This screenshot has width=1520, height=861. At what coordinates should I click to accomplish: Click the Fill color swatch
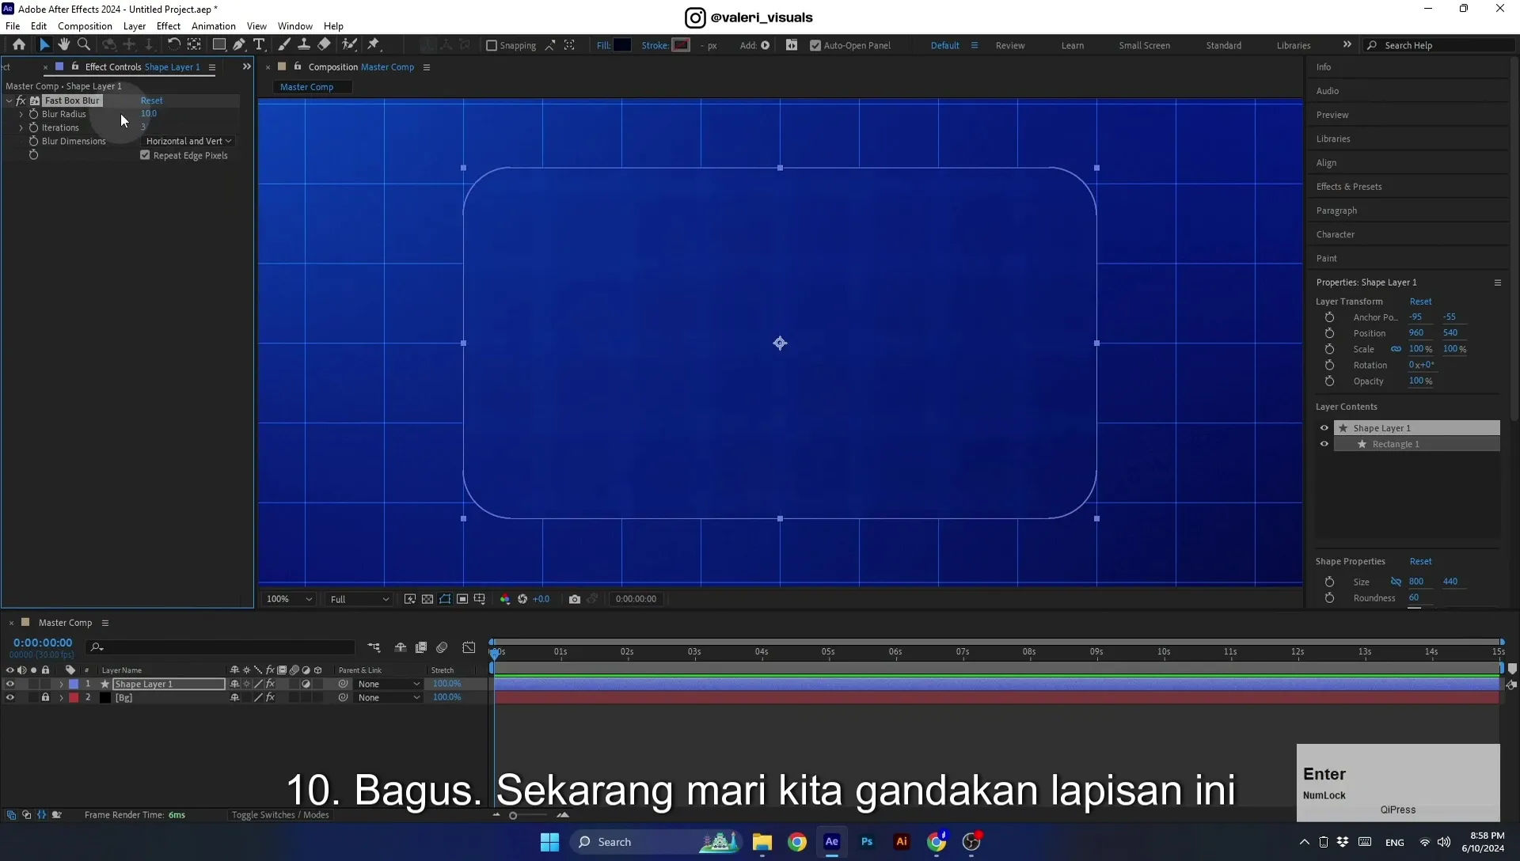tap(622, 45)
